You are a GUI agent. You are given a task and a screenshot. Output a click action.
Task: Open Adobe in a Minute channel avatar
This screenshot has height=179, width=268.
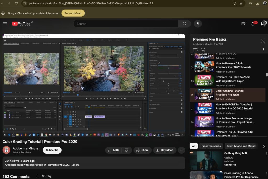[6, 150]
